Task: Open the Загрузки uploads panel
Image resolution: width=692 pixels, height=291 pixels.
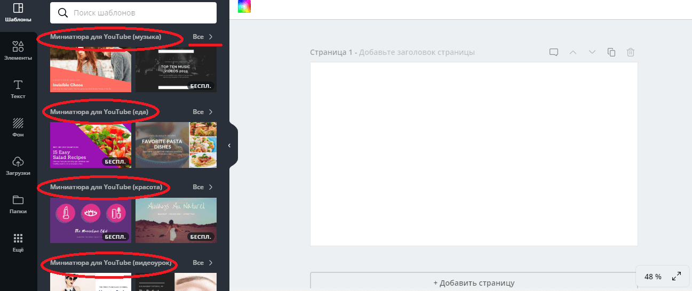Action: click(x=18, y=166)
